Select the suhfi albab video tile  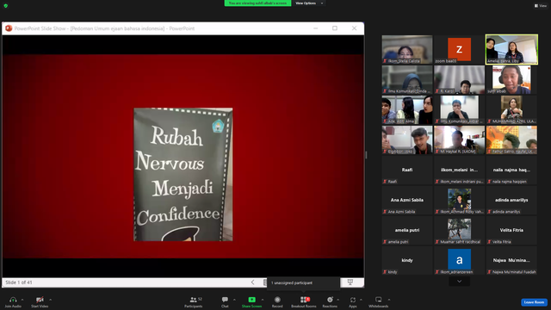point(511,79)
